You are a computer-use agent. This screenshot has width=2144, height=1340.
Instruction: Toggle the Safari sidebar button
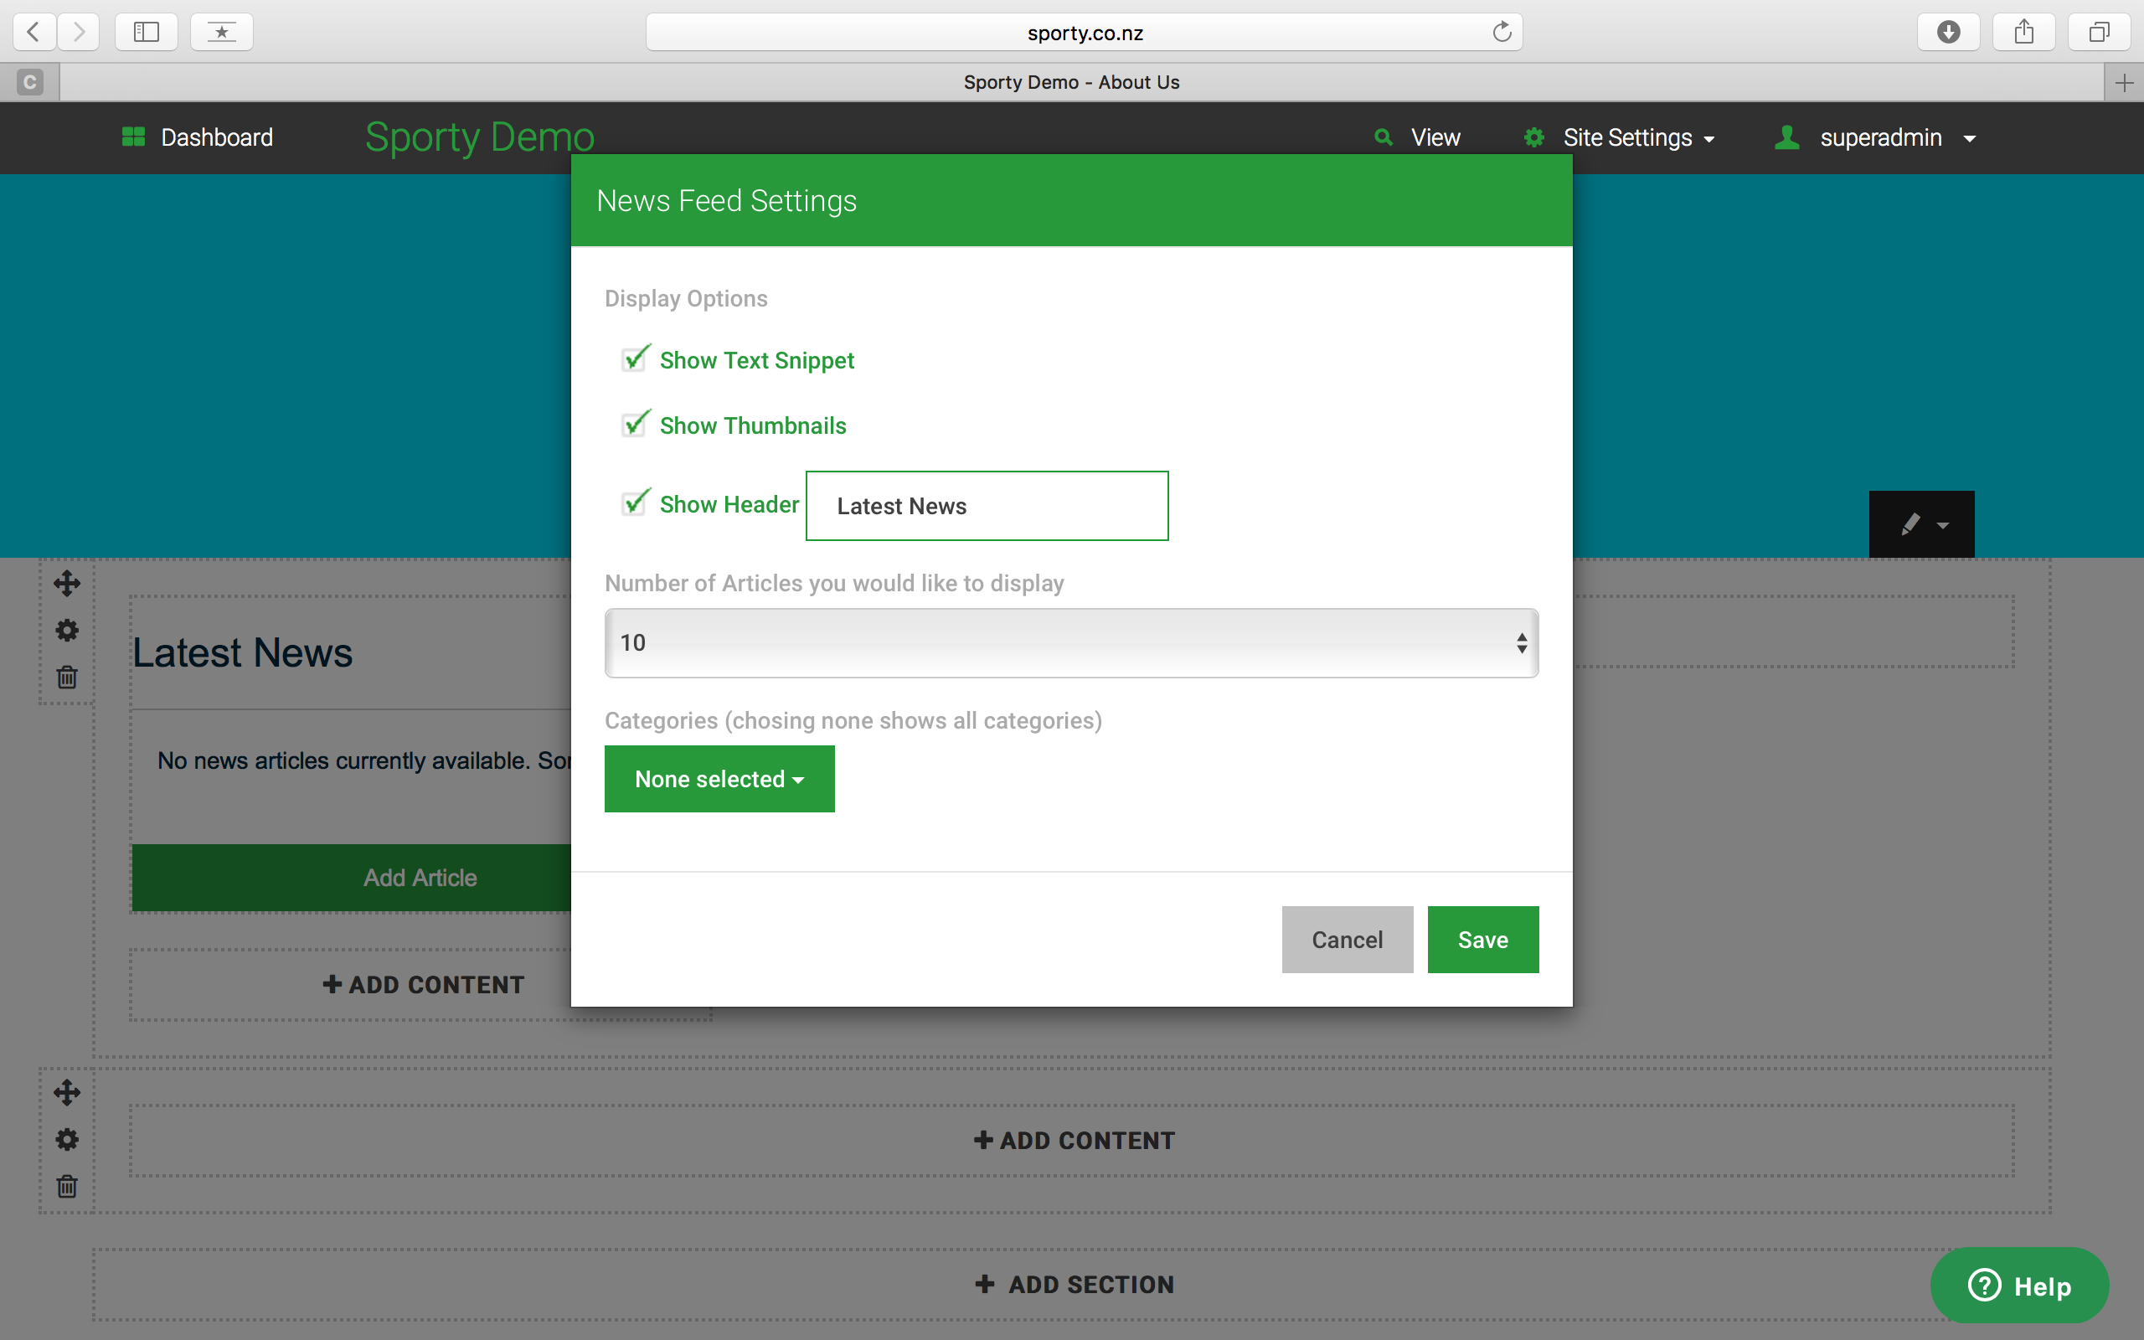(147, 32)
